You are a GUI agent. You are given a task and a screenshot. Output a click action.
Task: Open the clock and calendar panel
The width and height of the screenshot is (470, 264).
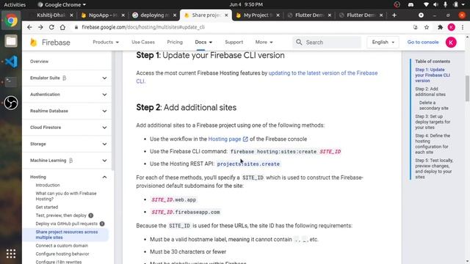tap(246, 5)
